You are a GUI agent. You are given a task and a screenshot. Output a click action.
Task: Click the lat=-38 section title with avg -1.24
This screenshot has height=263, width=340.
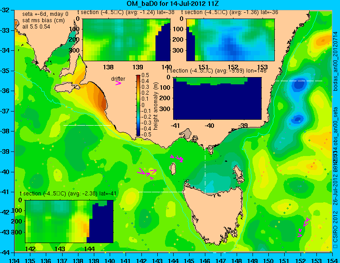[126, 12]
